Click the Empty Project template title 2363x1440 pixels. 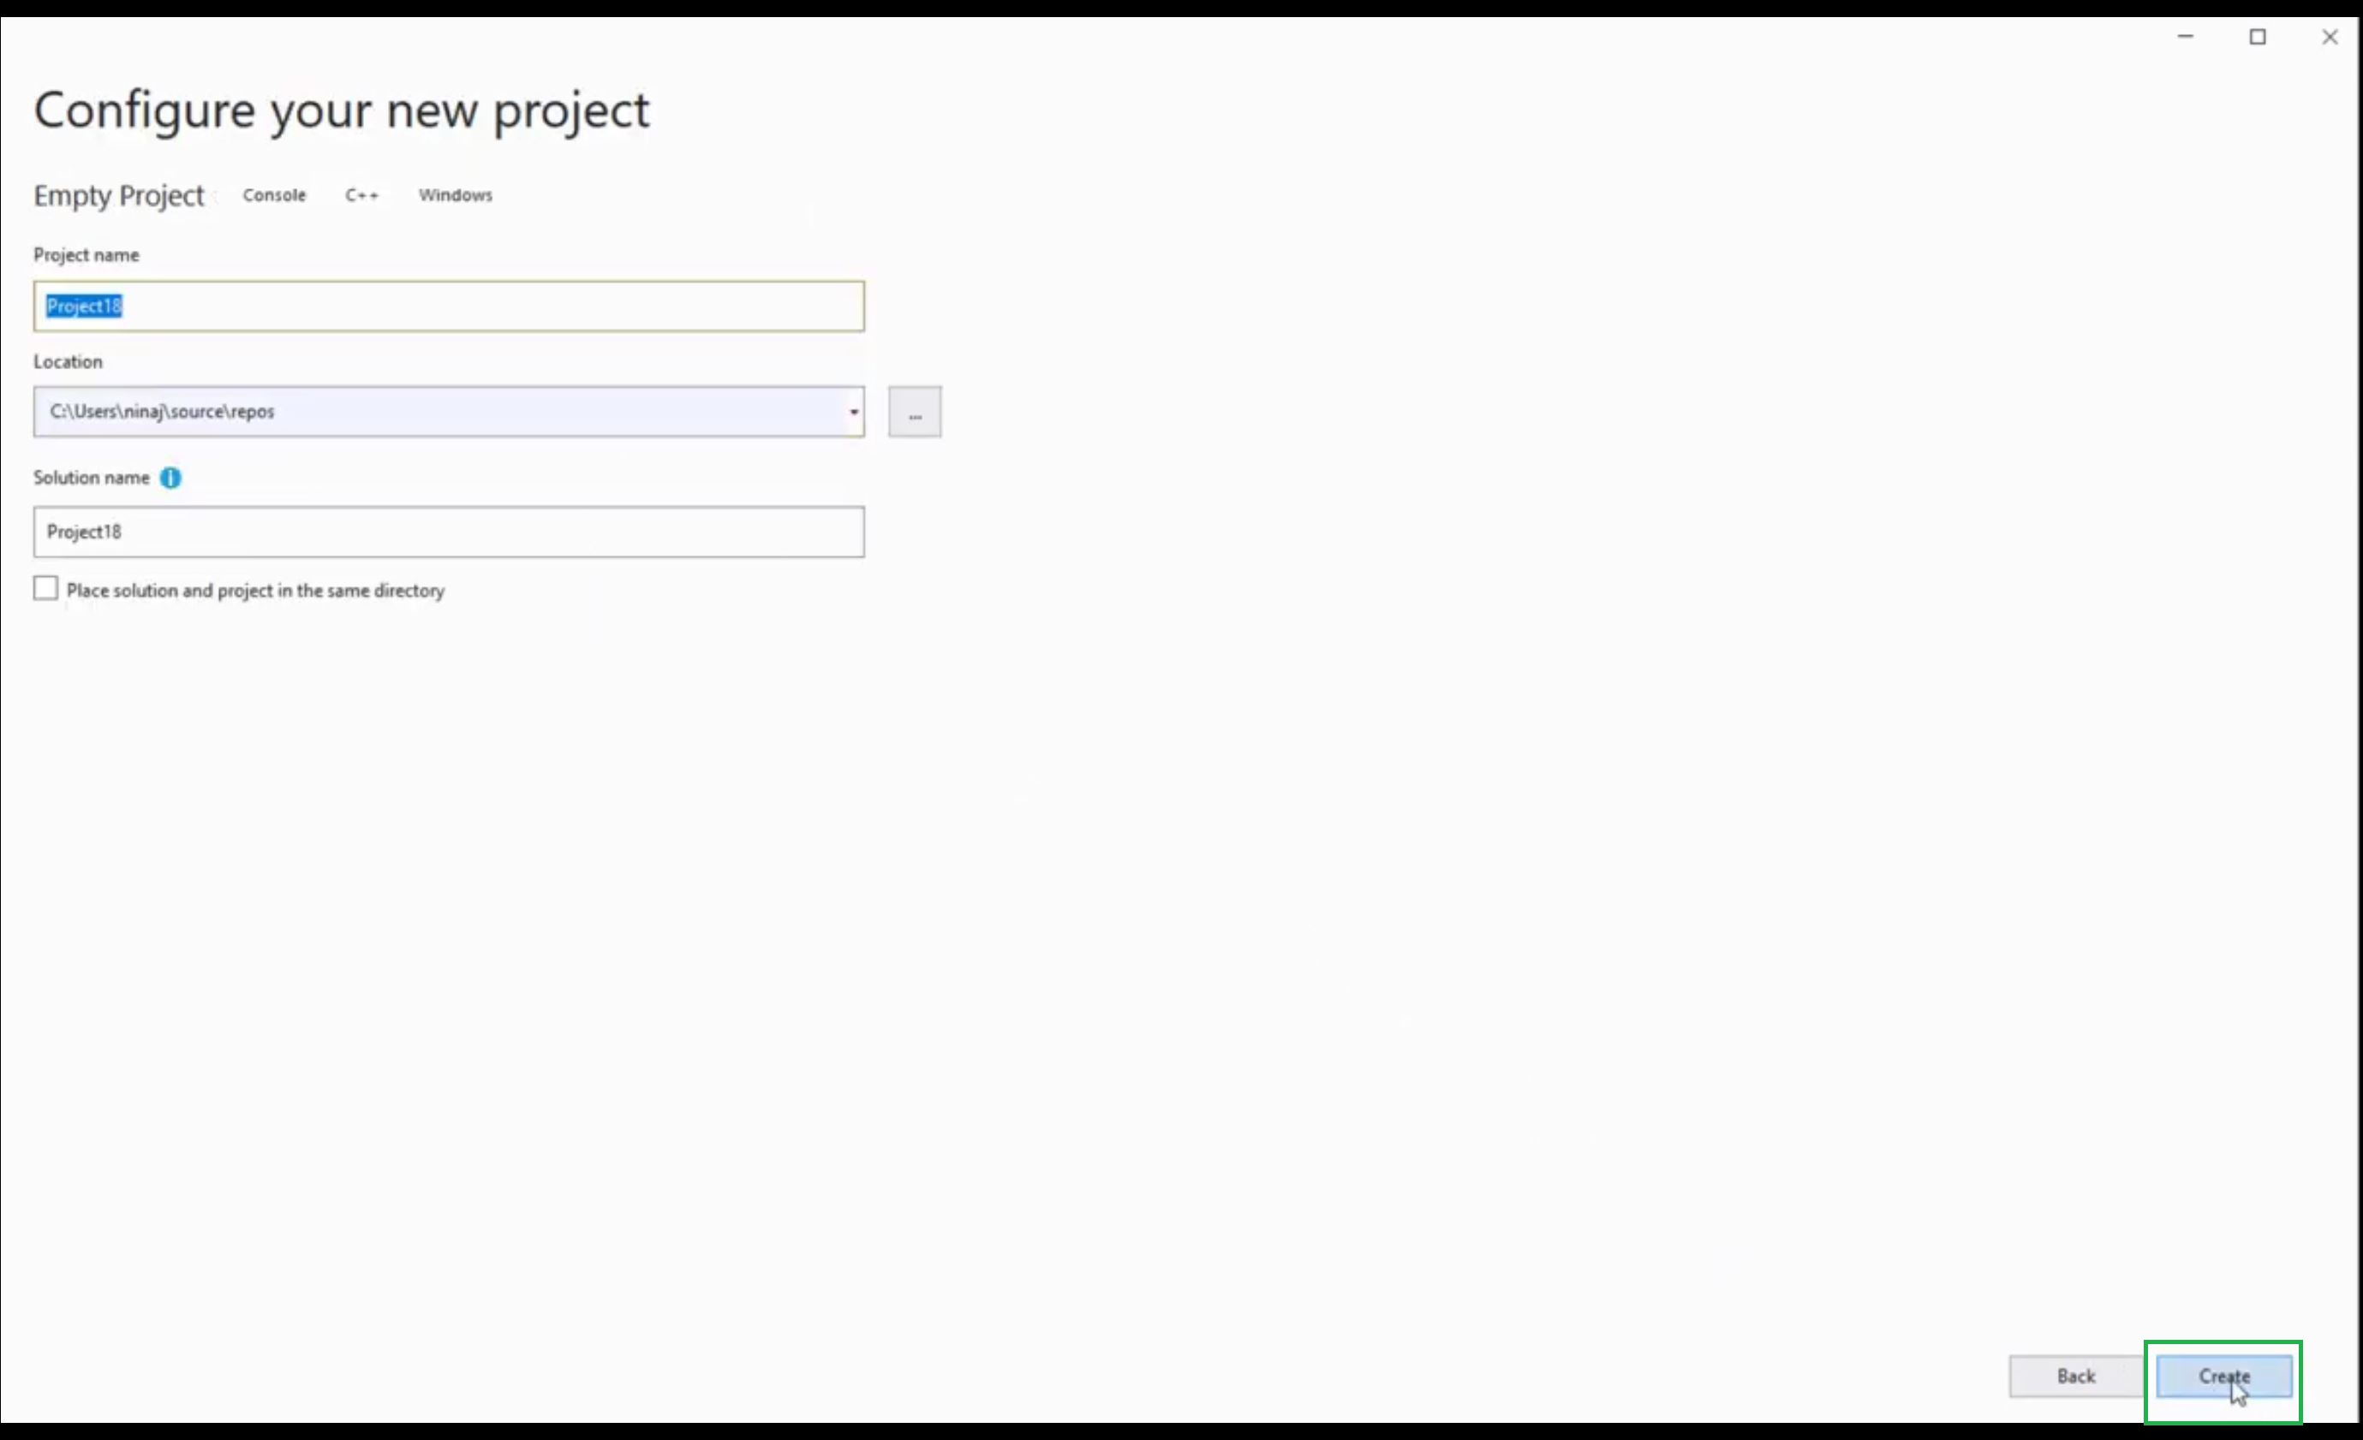click(x=119, y=195)
